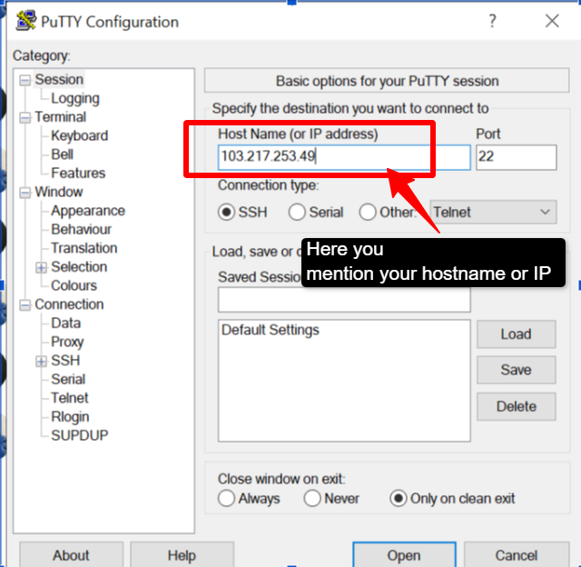This screenshot has height=567, width=581.
Task: Expand the Selection tree node
Action: 41,267
